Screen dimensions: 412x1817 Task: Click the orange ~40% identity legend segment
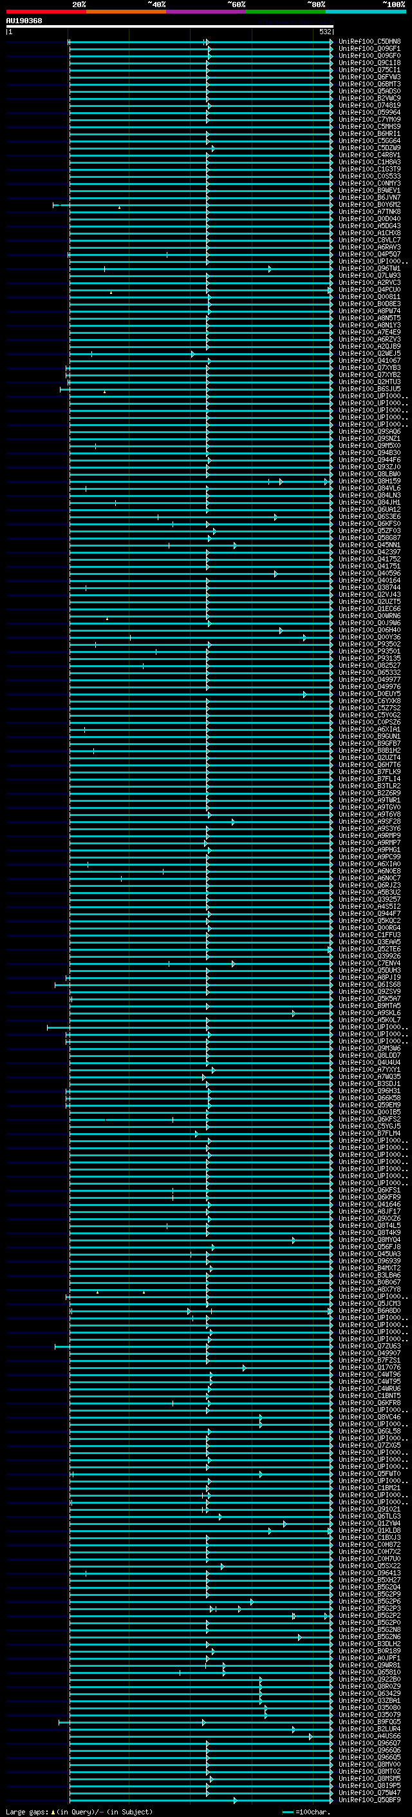(x=126, y=12)
